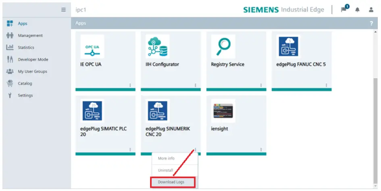Launch the Registry Service magnifier icon
This screenshot has height=191, width=381.
223,46
